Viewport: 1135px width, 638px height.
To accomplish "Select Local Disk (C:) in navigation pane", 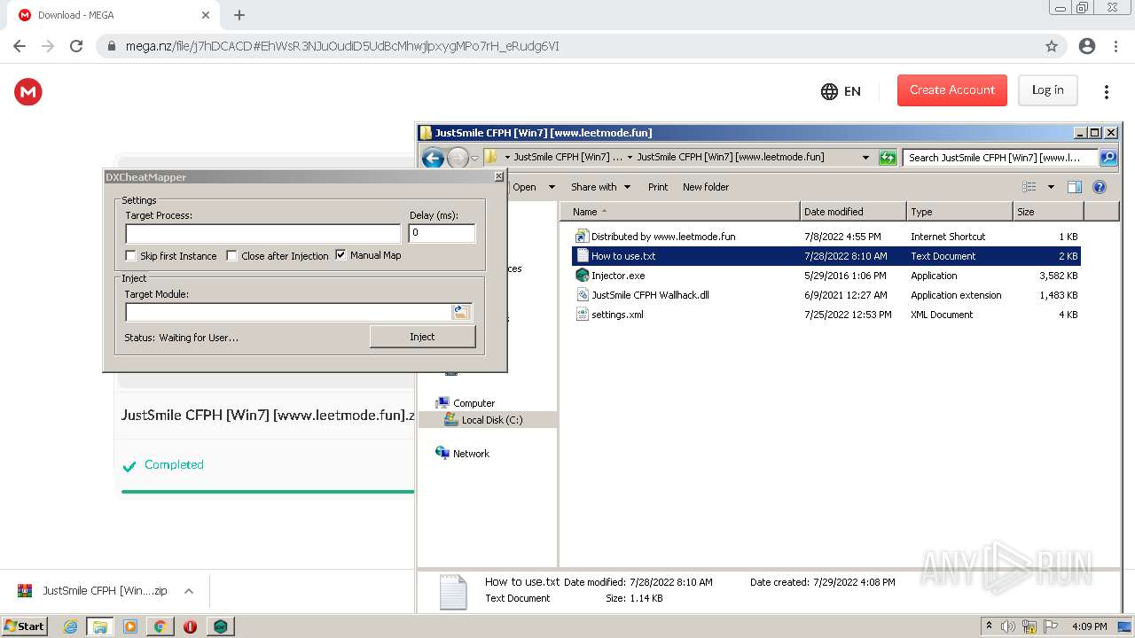I will click(492, 420).
